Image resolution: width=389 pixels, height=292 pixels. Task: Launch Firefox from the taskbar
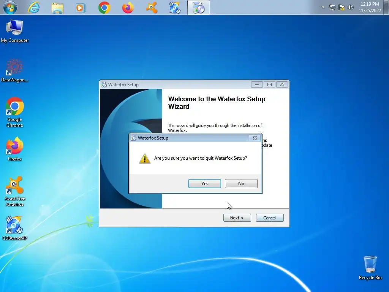(128, 8)
